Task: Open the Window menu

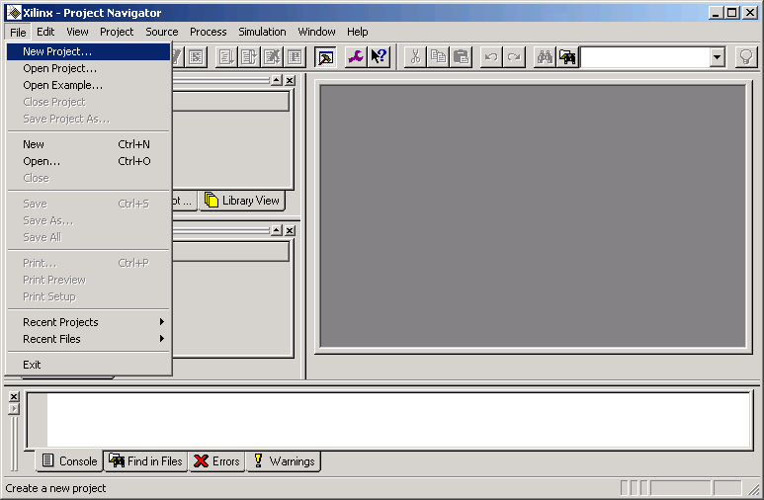Action: tap(316, 33)
